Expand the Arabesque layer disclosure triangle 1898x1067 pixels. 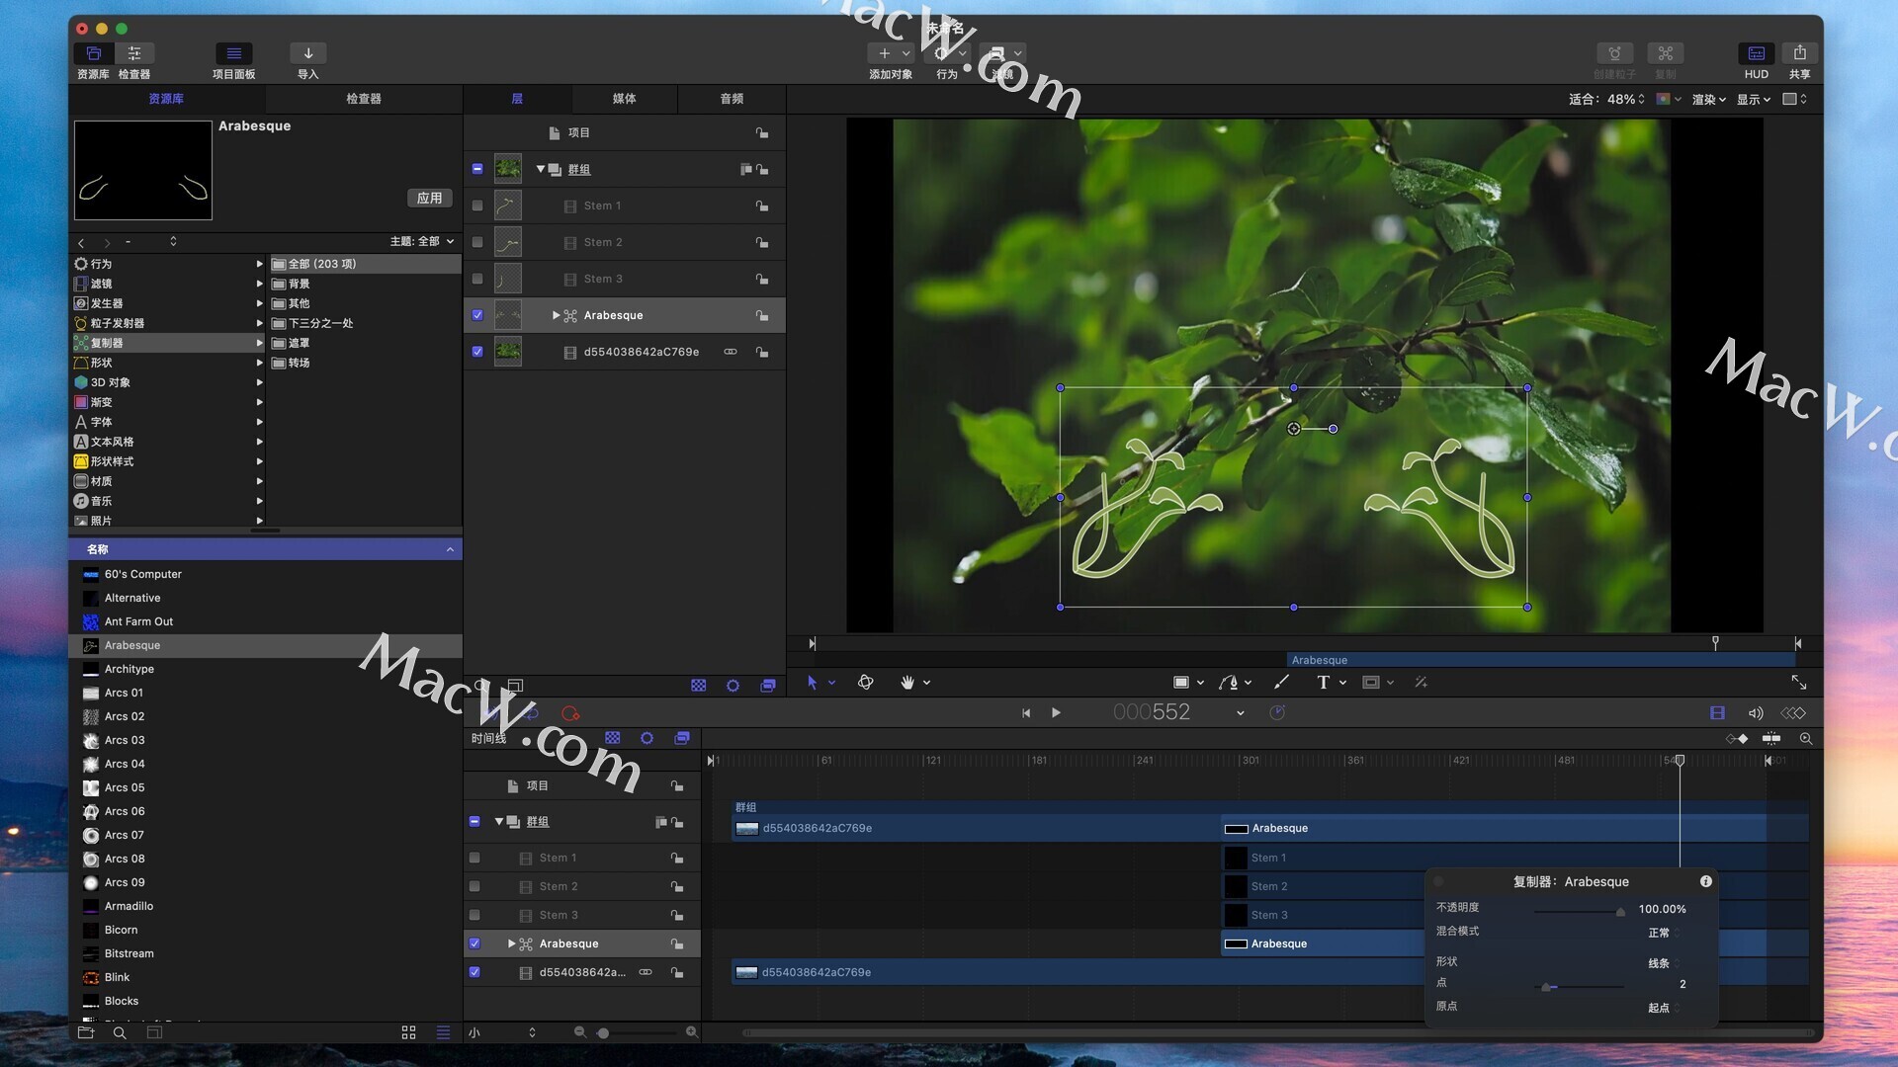click(x=556, y=315)
